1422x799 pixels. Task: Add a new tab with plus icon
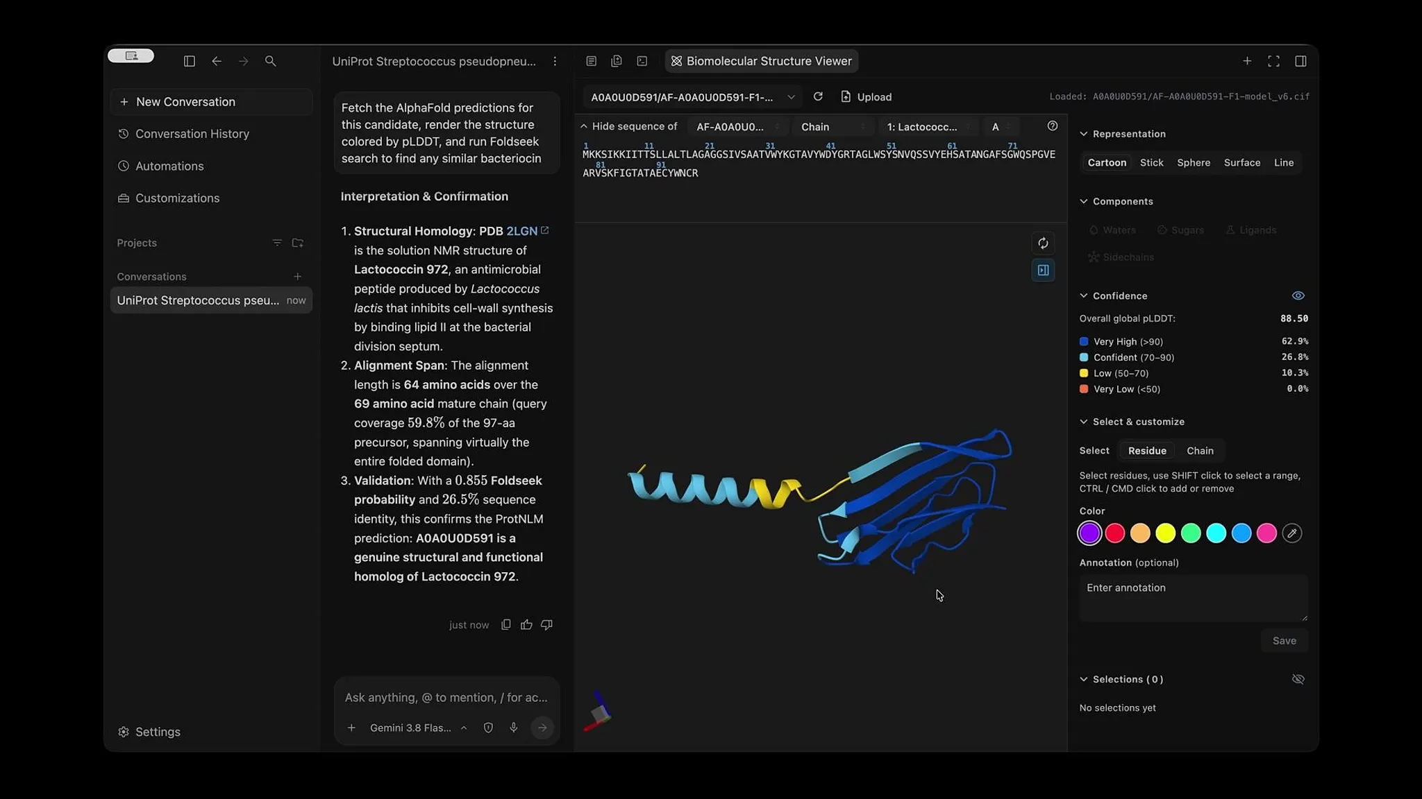tap(1247, 61)
